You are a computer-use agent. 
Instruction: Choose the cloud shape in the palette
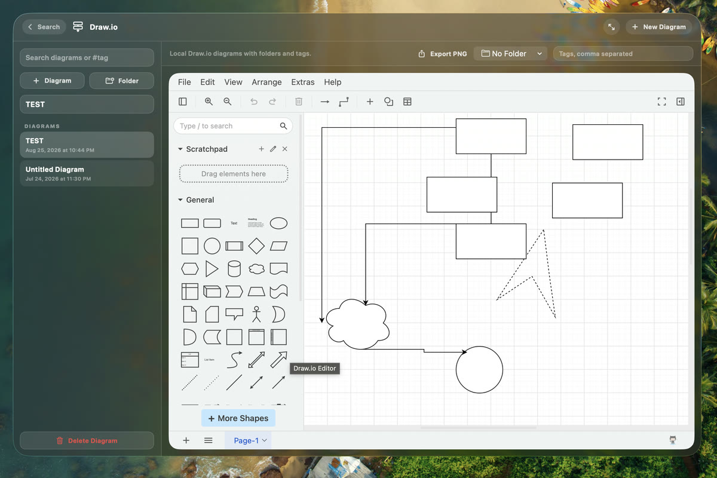click(256, 269)
